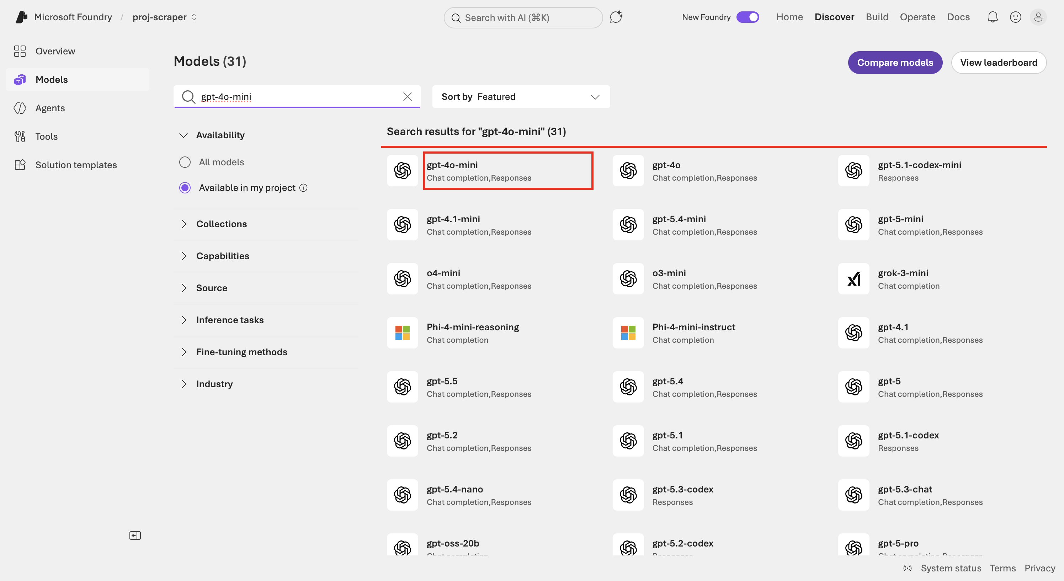
Task: Open the gpt-5.1 model name
Action: coord(667,435)
